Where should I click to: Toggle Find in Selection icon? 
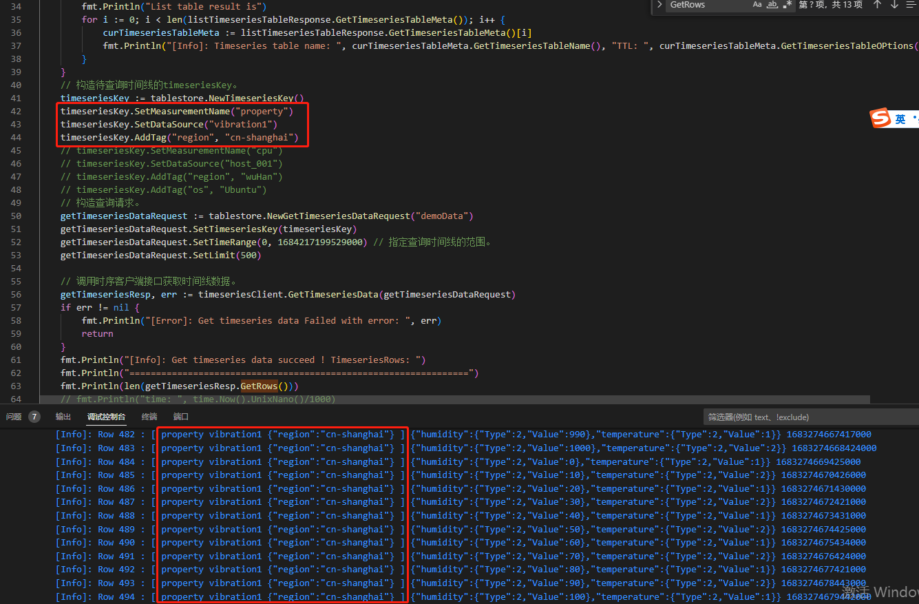(x=912, y=5)
